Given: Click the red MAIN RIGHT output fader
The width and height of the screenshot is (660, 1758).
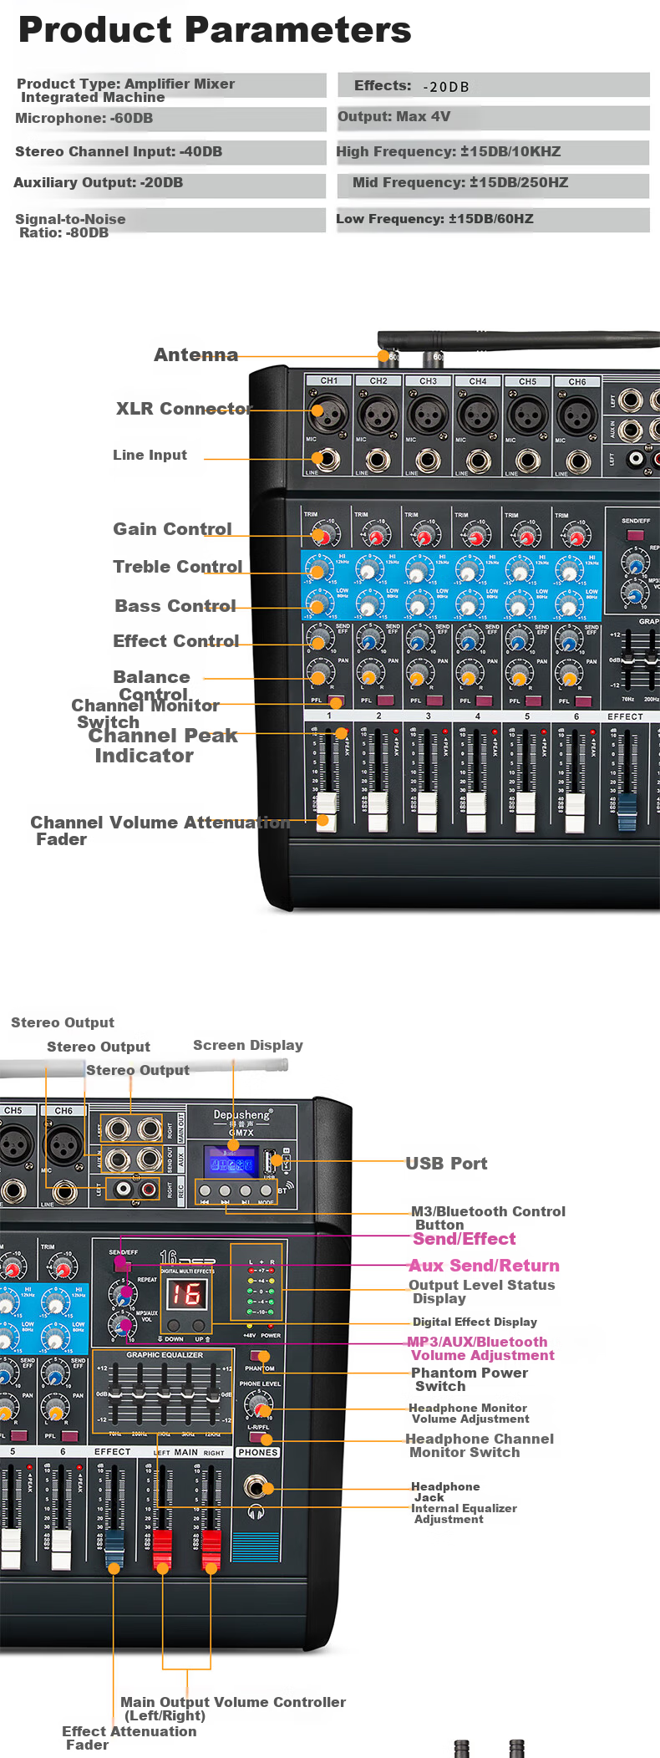Looking at the screenshot, I should coord(211,1548).
